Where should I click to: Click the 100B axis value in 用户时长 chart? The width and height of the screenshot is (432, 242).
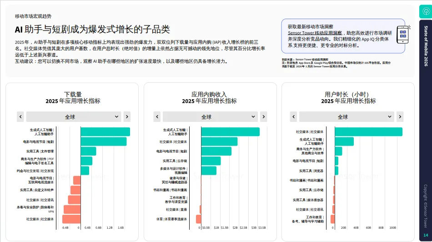[392, 227]
